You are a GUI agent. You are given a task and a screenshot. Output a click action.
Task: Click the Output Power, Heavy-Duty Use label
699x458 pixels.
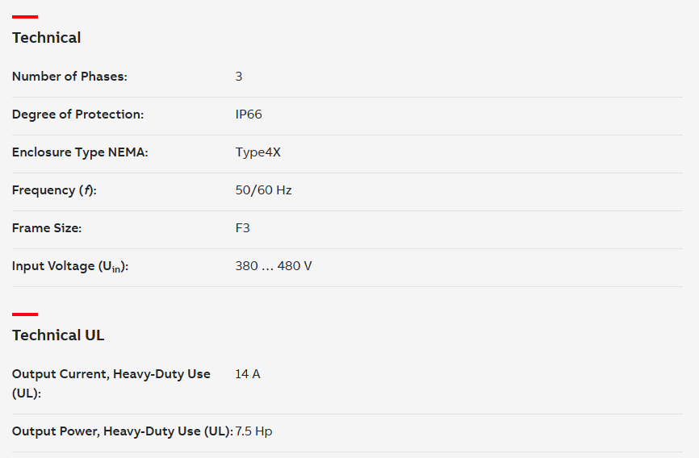pyautogui.click(x=122, y=431)
